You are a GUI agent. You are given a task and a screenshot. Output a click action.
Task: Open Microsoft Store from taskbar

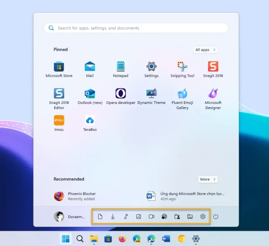(108, 239)
